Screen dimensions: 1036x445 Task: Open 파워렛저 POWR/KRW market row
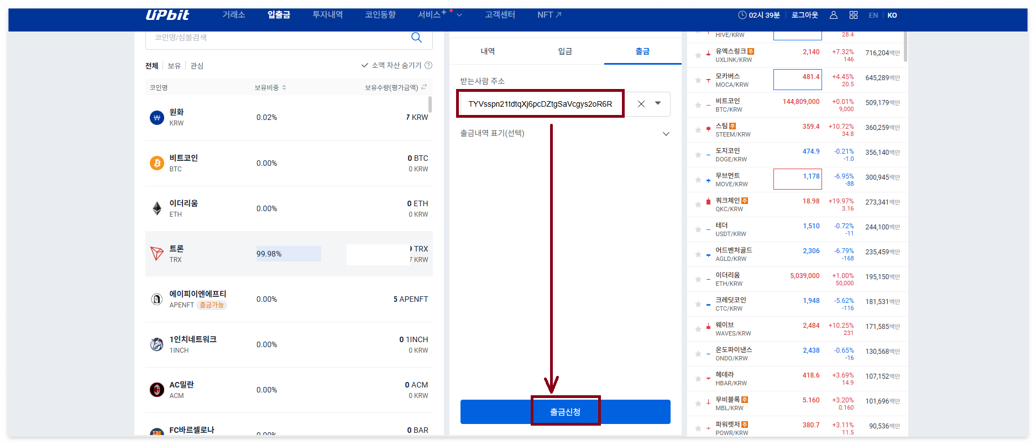(x=798, y=427)
